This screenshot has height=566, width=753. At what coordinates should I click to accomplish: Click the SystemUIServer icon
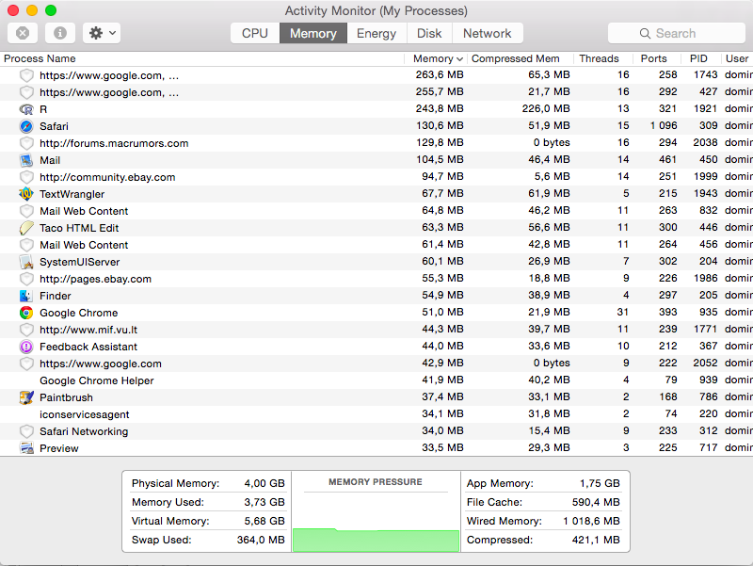[x=26, y=262]
